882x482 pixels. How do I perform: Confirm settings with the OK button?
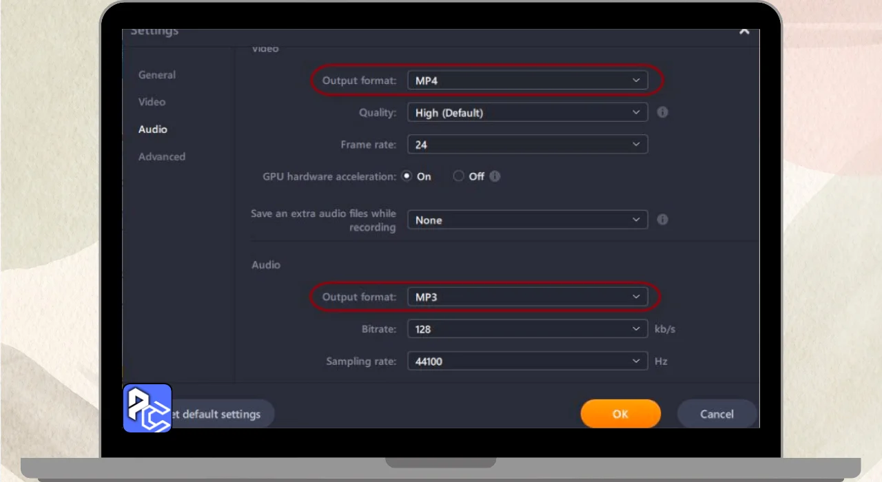pos(620,414)
